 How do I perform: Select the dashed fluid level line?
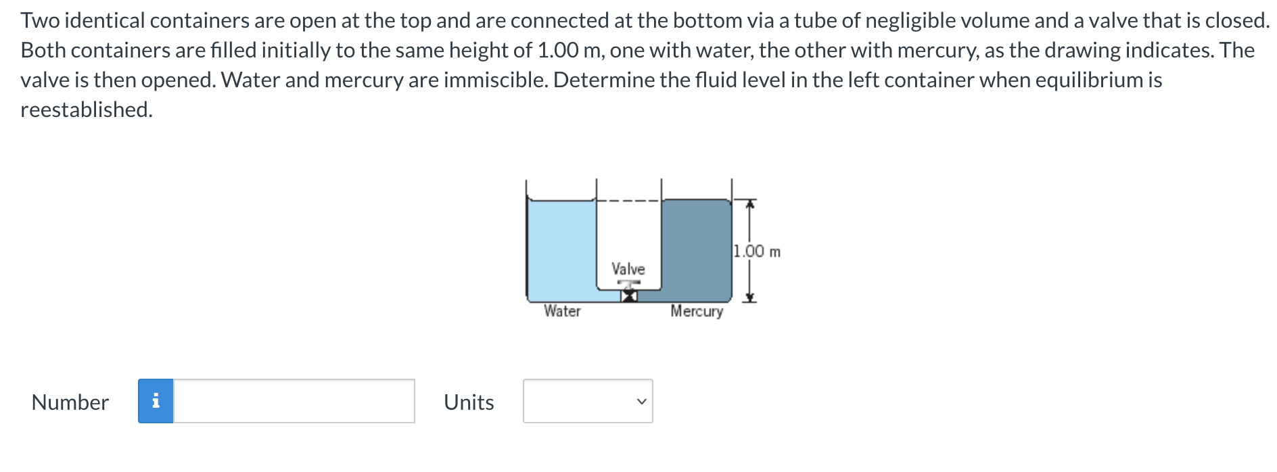click(629, 200)
